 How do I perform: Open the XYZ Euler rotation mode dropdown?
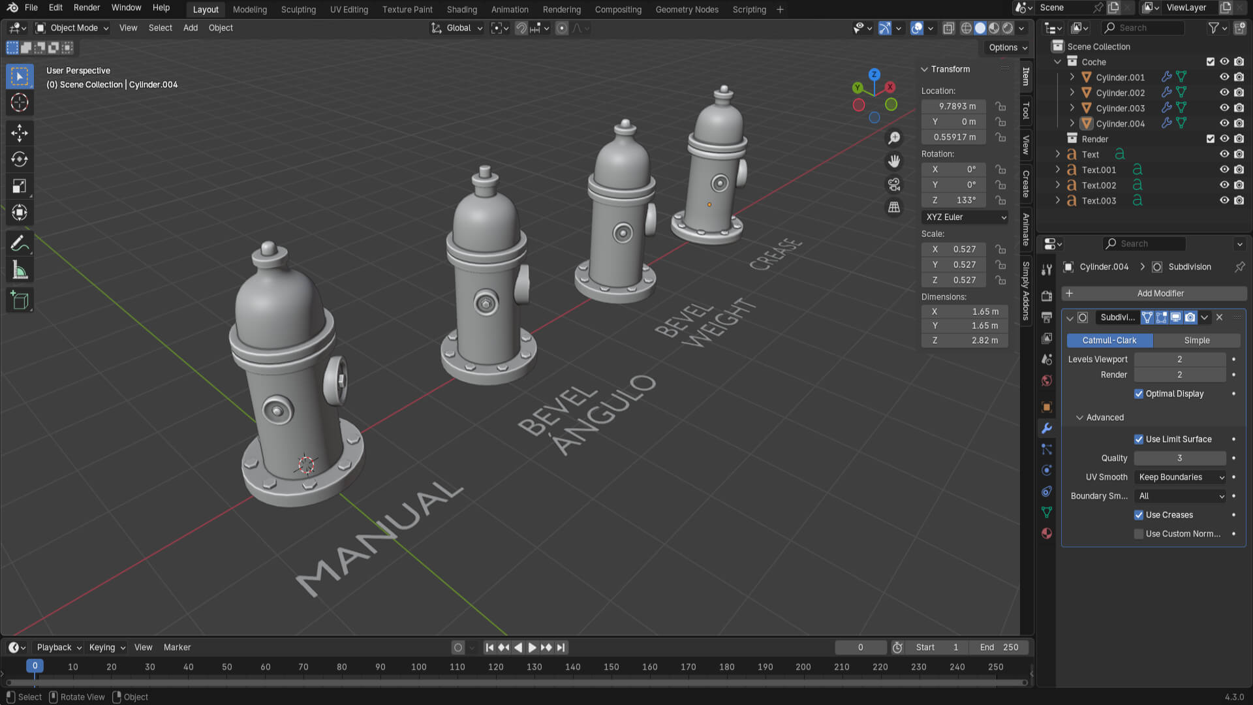coord(965,217)
